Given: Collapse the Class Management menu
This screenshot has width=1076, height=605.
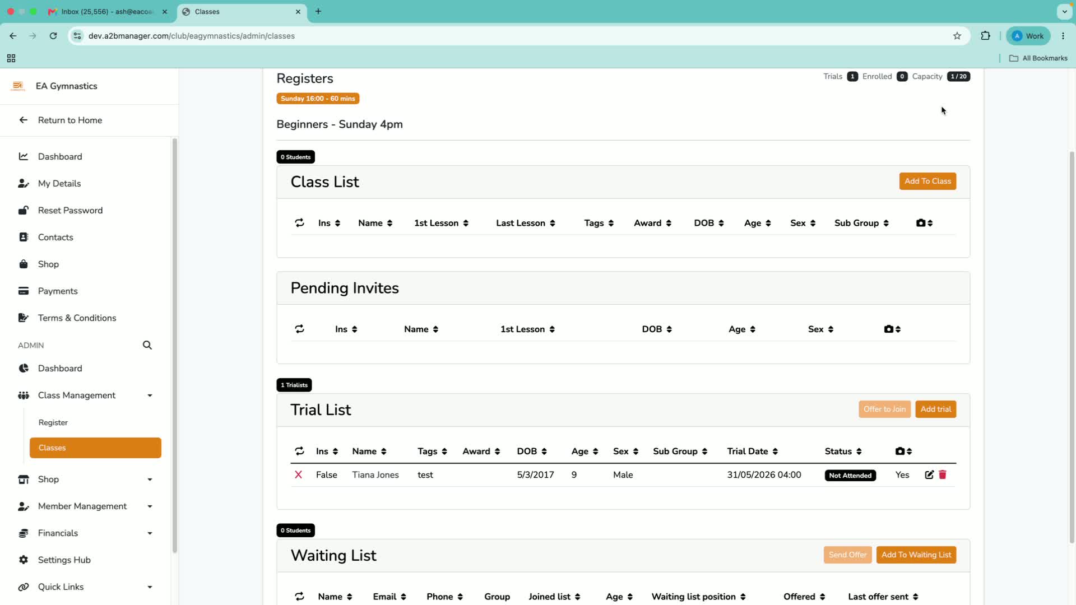Looking at the screenshot, I should click(85, 395).
